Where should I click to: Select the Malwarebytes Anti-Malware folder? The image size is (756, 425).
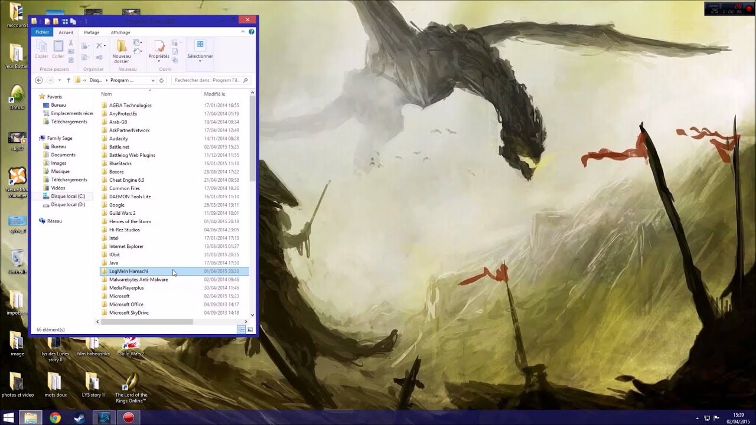point(138,279)
